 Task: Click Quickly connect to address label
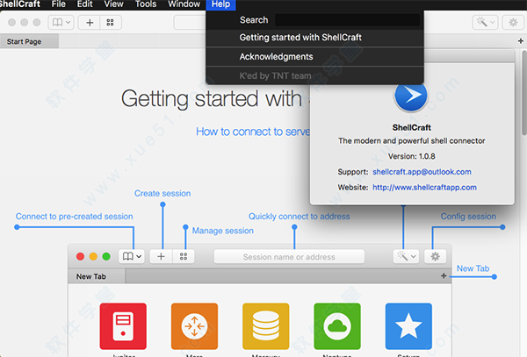[x=300, y=217]
